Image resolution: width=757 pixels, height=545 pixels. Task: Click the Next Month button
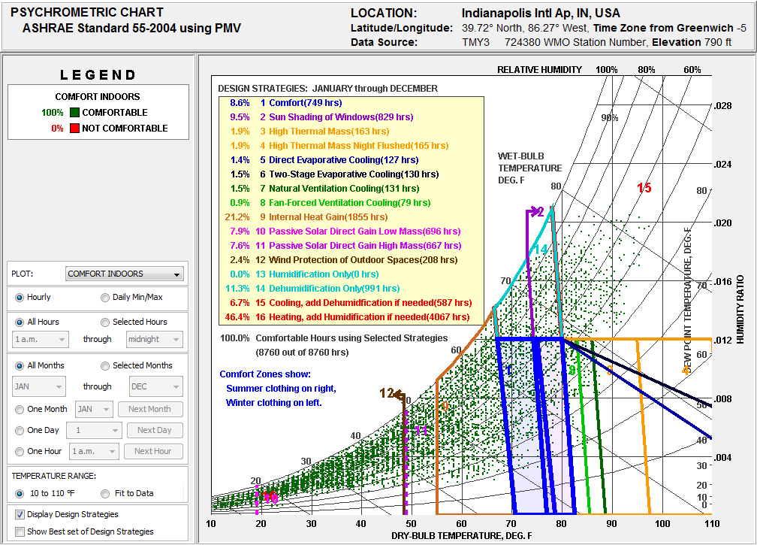pos(150,409)
